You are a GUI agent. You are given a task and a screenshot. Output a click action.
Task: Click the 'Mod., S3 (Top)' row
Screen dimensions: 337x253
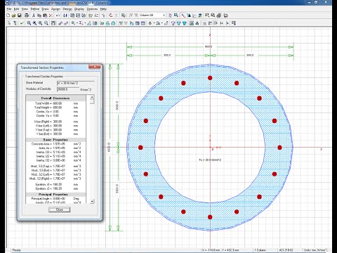click(55, 166)
